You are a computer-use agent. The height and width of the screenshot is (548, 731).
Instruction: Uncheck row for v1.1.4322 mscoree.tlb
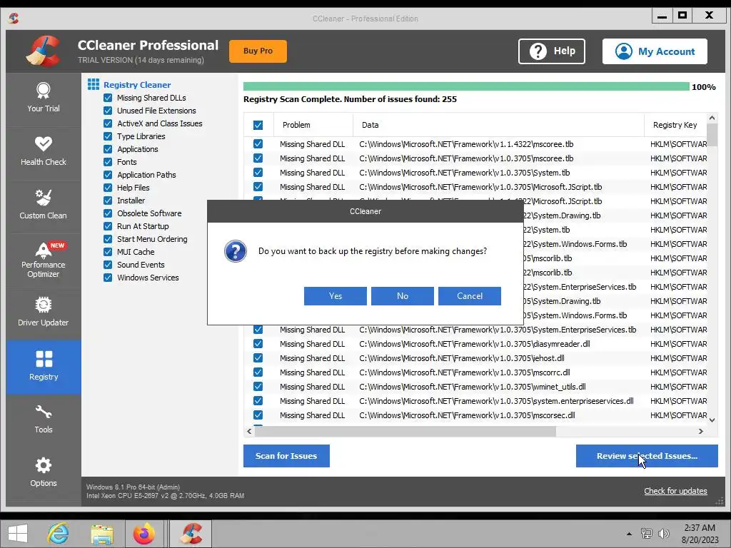coord(258,144)
